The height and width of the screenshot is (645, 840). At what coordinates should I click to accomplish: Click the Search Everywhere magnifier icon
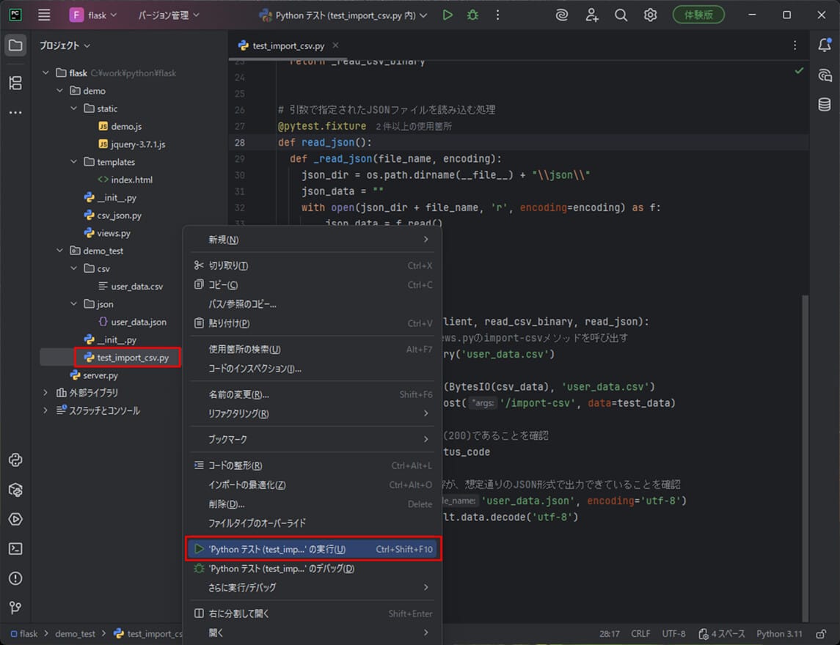pyautogui.click(x=621, y=15)
